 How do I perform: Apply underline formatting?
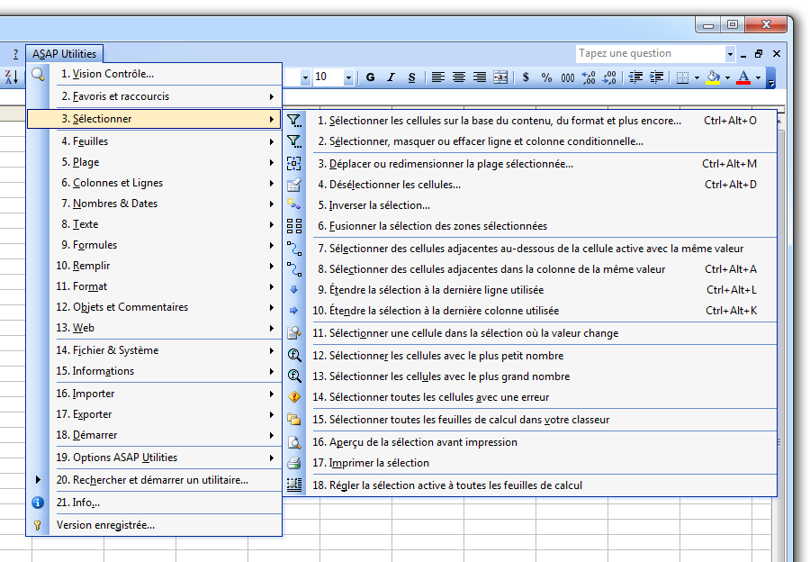tap(411, 77)
